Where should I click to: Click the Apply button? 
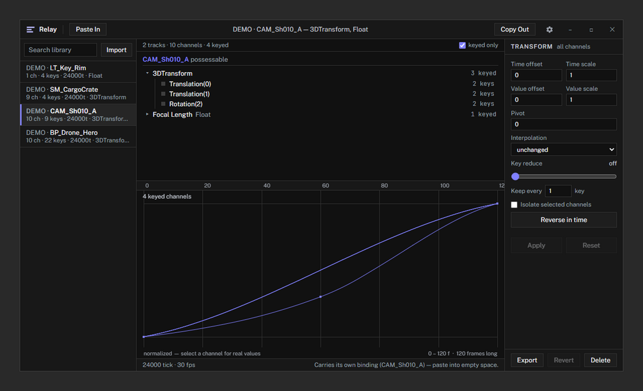[x=536, y=245]
